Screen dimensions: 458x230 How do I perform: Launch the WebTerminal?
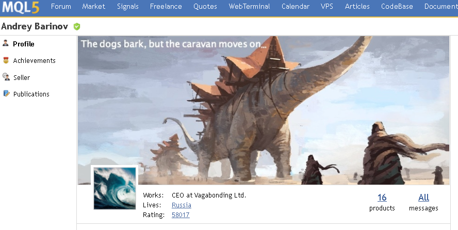point(250,6)
